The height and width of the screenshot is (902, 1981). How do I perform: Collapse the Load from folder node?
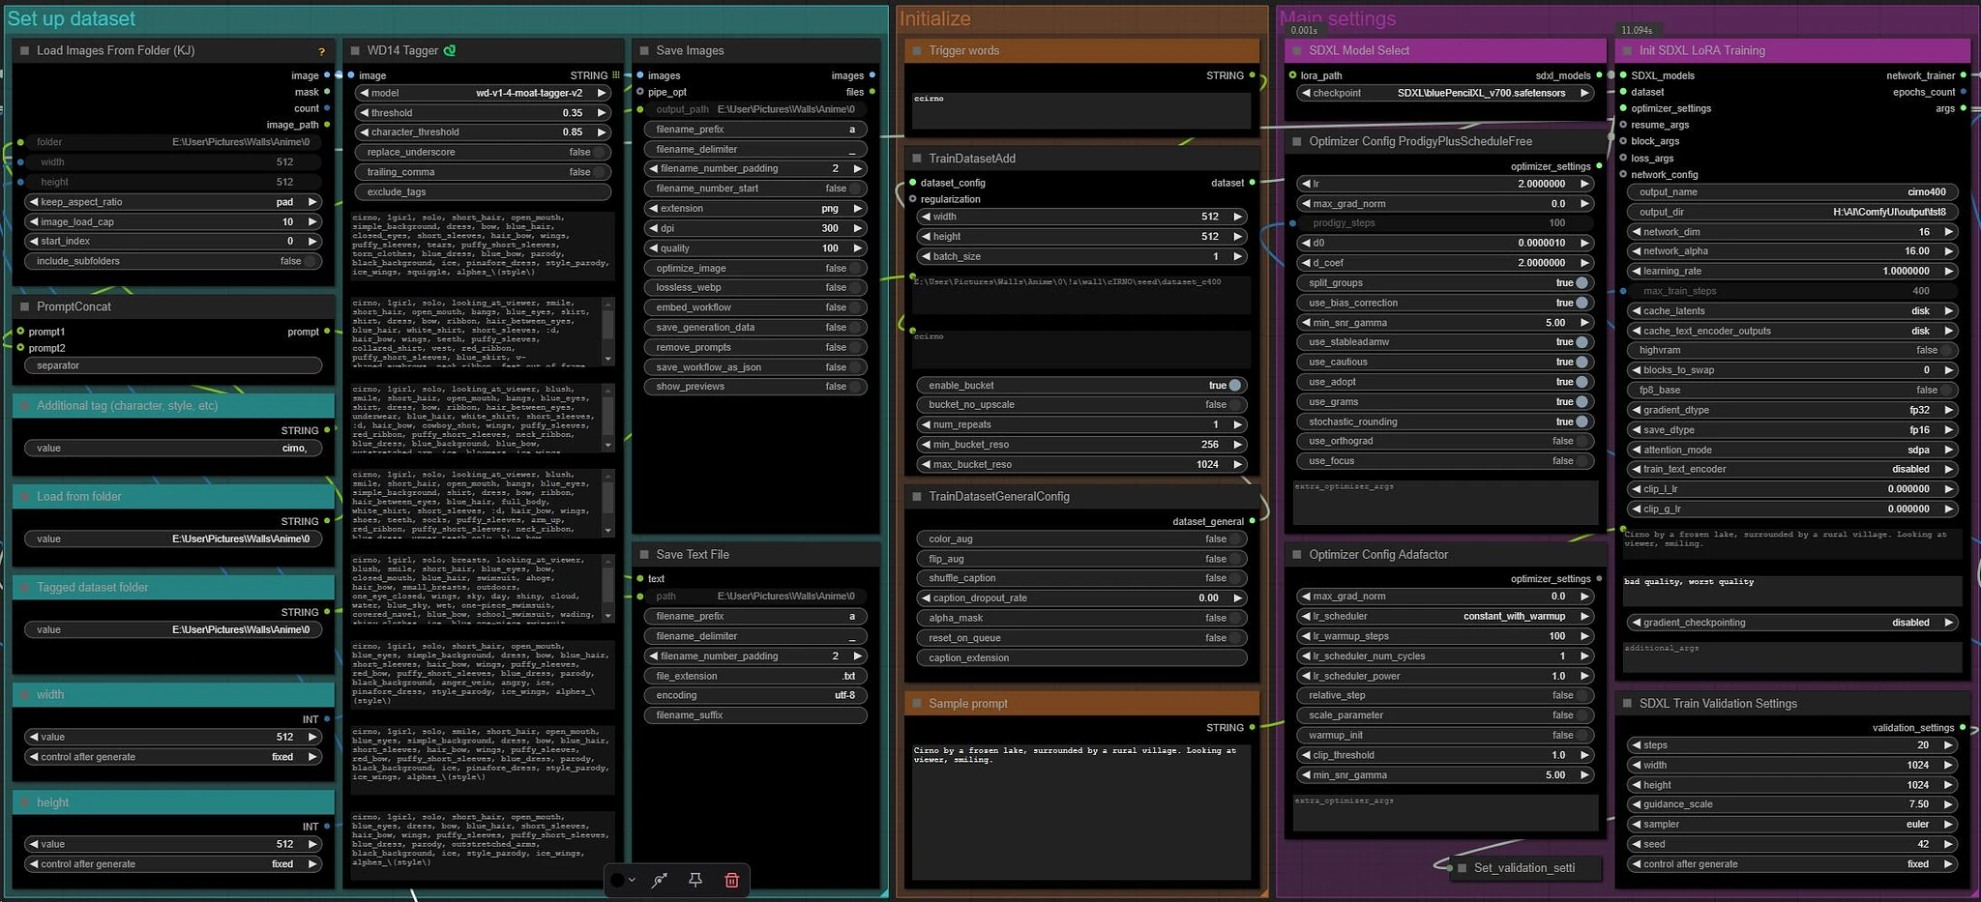coord(25,497)
